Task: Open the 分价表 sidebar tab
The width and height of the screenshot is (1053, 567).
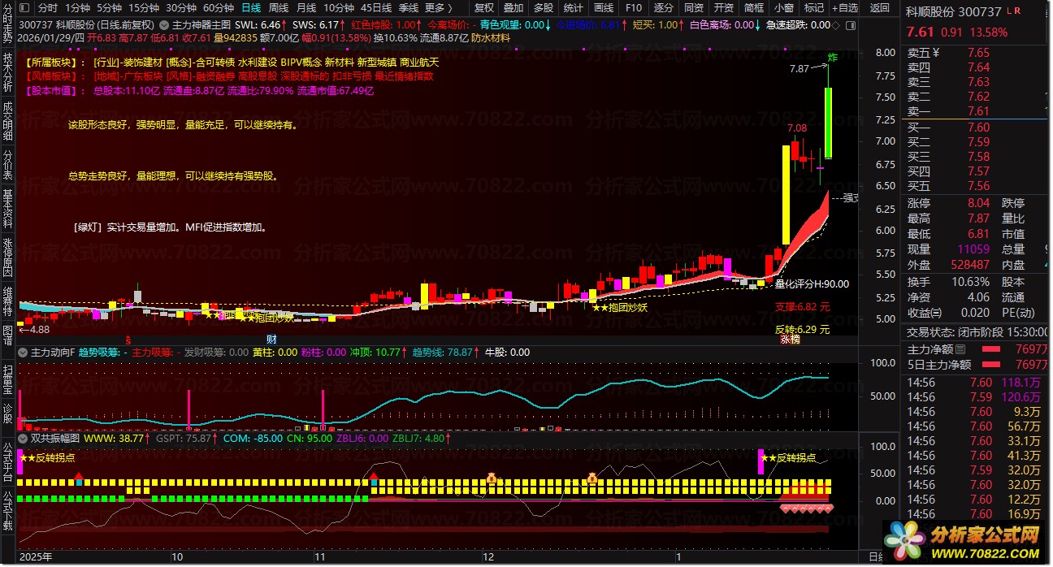Action: [x=8, y=165]
